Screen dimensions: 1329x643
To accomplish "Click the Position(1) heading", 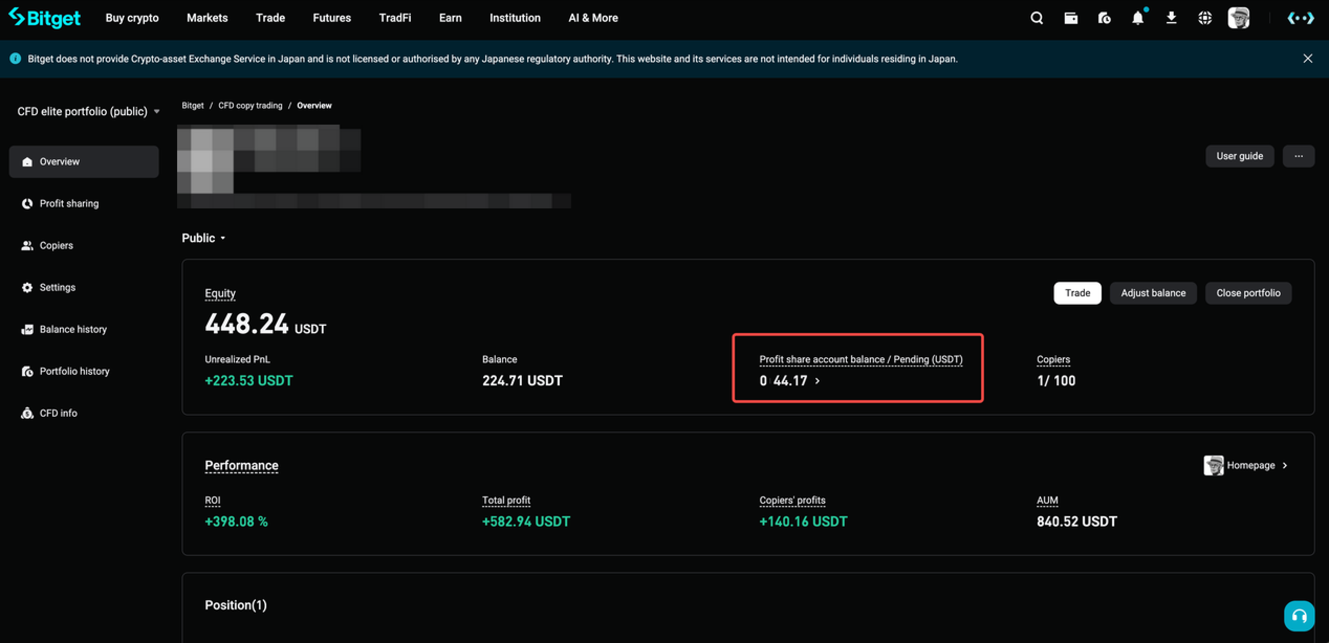I will pos(236,605).
